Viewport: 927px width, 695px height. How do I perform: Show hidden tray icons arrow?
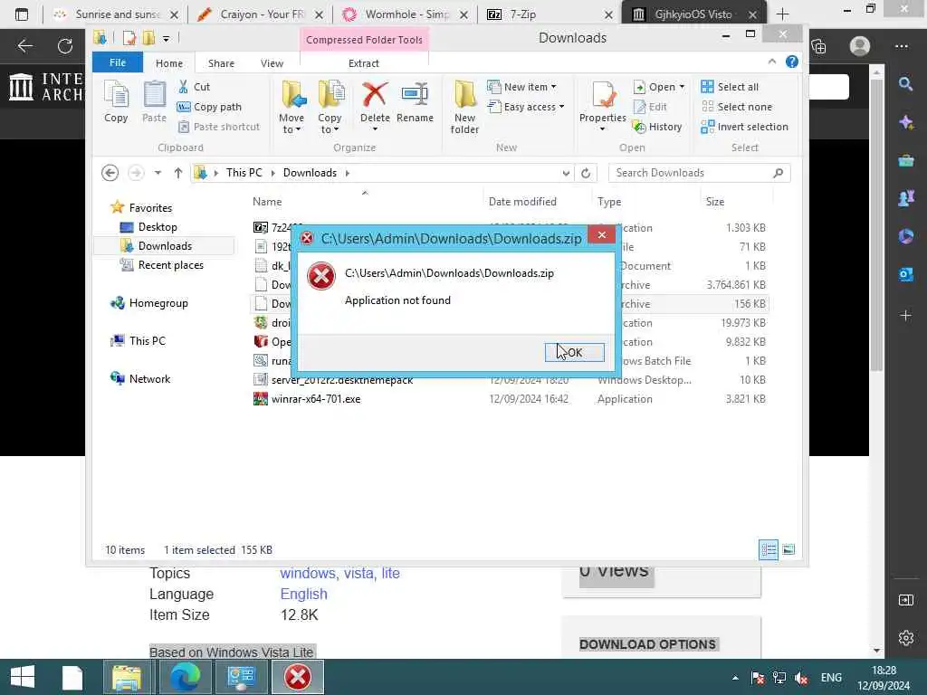(x=735, y=678)
